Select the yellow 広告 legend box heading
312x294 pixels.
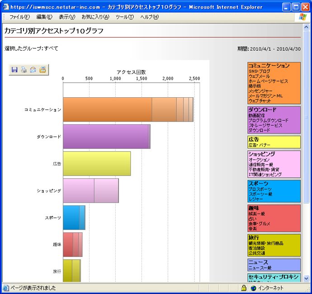point(254,139)
